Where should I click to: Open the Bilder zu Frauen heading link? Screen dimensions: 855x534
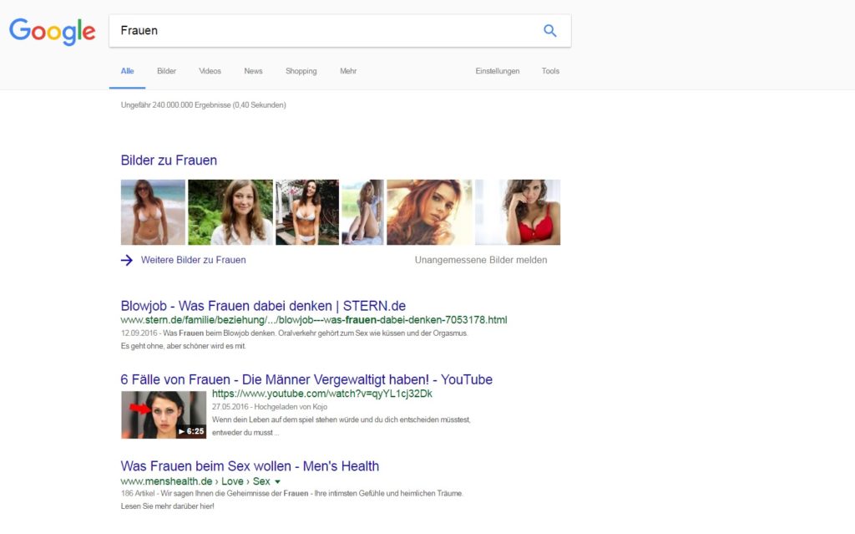click(169, 160)
